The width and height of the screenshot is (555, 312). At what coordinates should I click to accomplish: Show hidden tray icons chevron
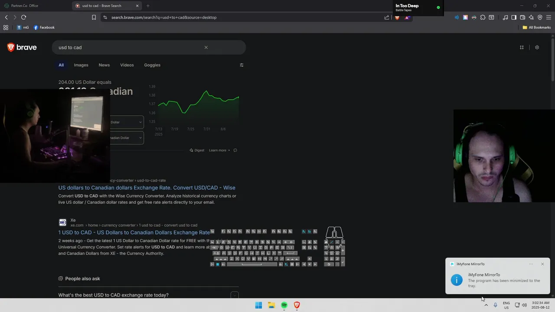coord(486,305)
